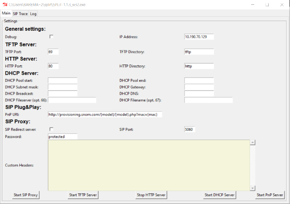The image size is (290, 204).
Task: Start the DHCP Server
Action: (x=219, y=195)
